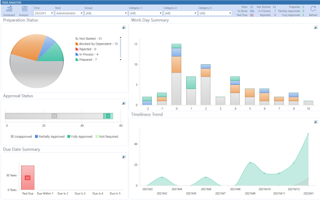Toggle the Not Started legend entry
This screenshot has width=320, height=200.
tap(89, 39)
